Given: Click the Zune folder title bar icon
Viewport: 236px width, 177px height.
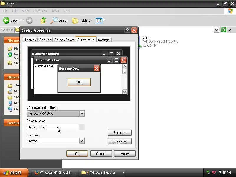Looking at the screenshot, I should 3,4.
